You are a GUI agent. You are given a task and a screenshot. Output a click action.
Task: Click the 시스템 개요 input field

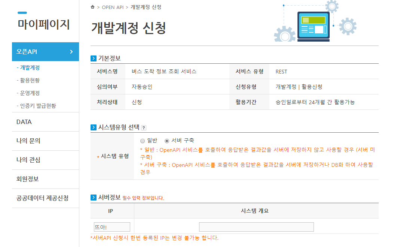click(256, 227)
